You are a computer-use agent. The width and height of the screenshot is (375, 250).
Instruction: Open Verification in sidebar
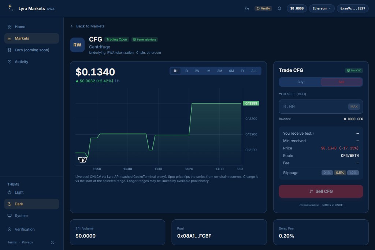[31, 229]
